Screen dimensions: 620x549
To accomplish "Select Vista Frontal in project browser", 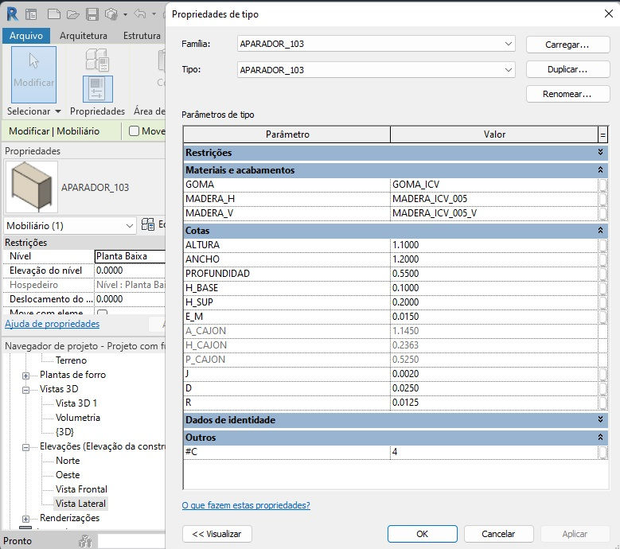I will click(81, 489).
